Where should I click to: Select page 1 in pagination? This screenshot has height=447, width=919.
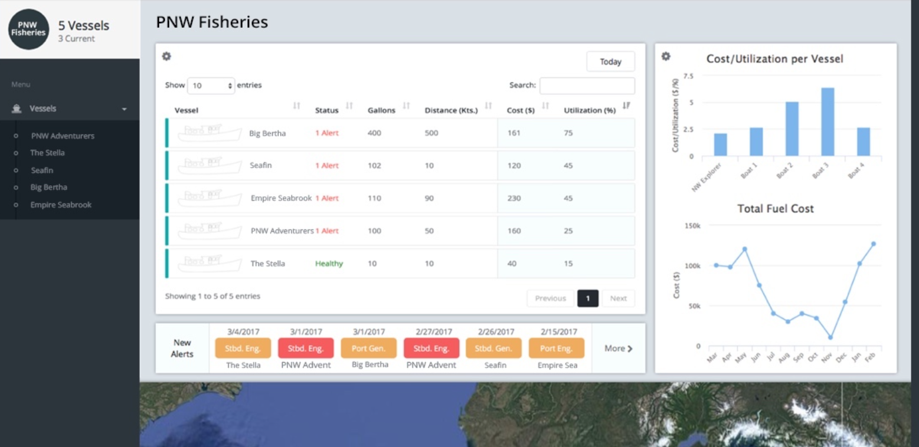[587, 298]
